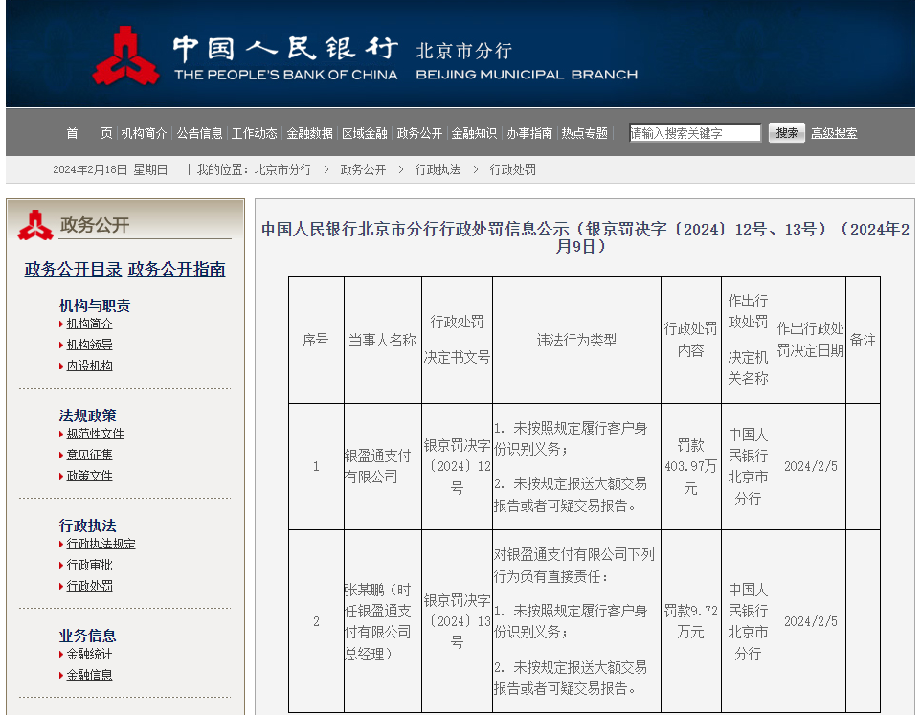Click the violation type cell in row 1
This screenshot has height=715, width=921.
(576, 467)
